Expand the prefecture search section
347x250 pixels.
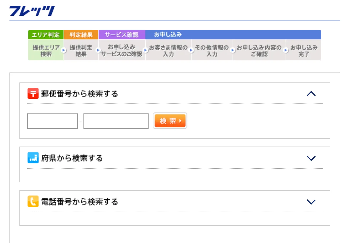pos(311,158)
